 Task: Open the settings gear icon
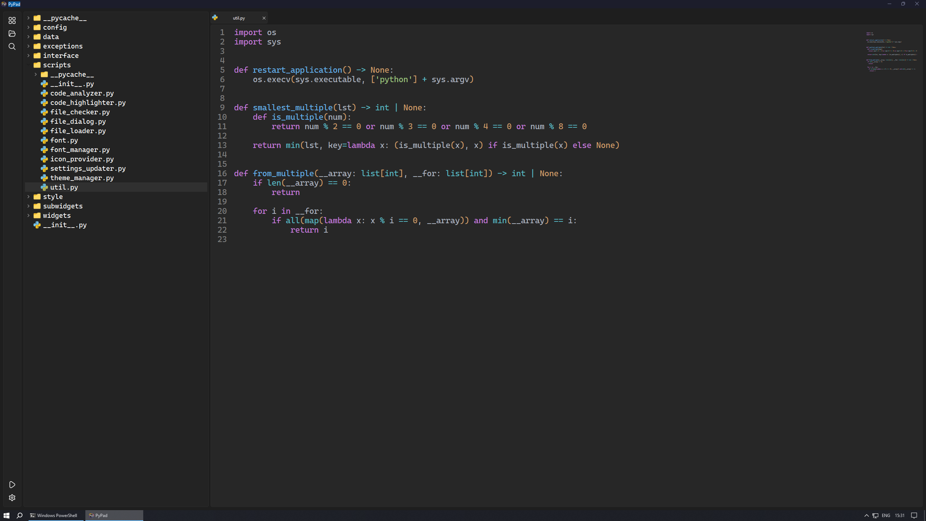[x=12, y=498]
